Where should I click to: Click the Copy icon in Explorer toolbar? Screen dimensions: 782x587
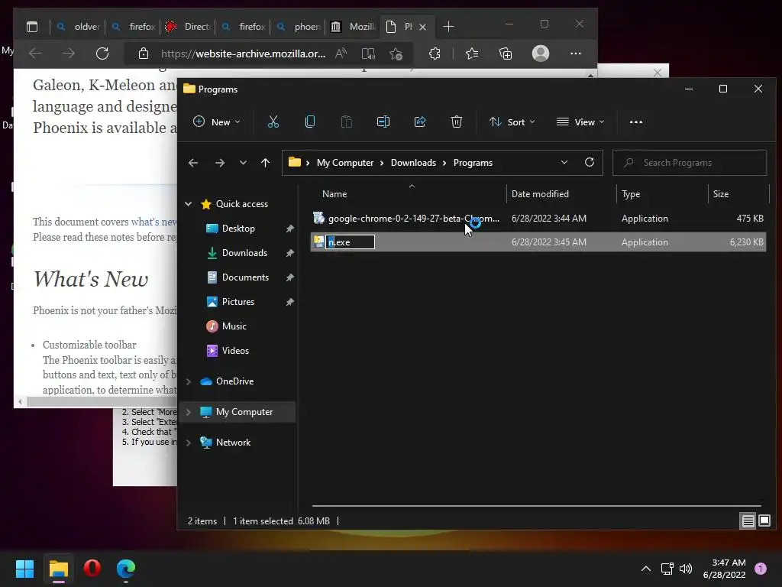310,122
